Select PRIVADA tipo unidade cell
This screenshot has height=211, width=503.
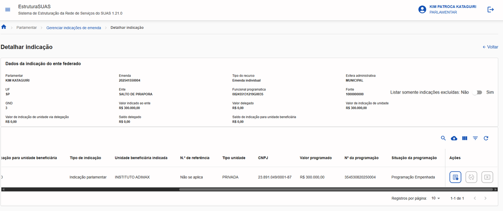(x=230, y=177)
